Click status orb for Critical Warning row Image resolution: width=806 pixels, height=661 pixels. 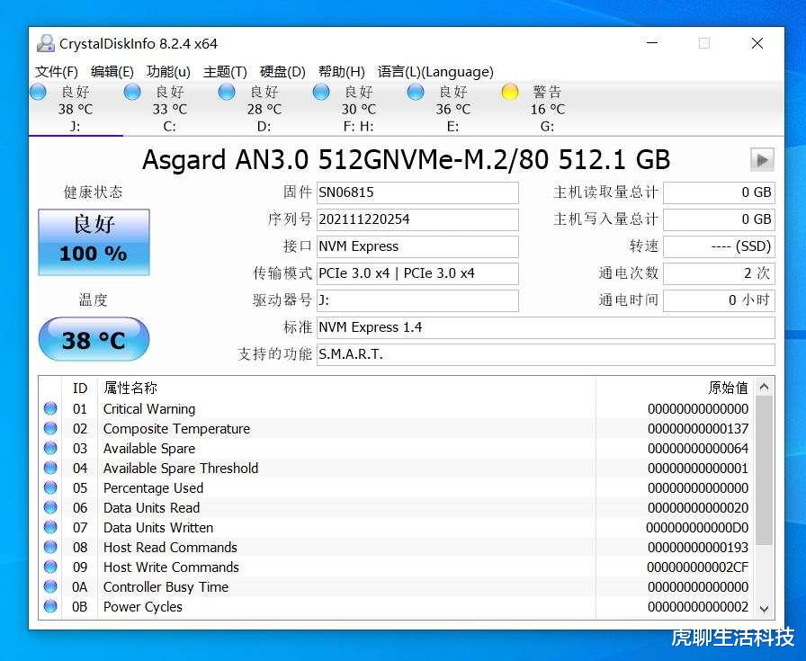click(50, 408)
